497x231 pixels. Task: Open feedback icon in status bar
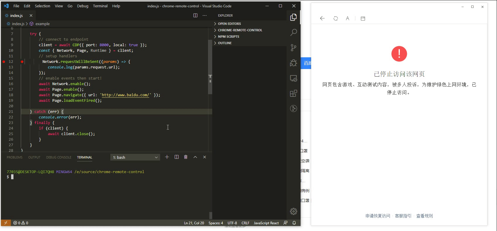click(285, 223)
